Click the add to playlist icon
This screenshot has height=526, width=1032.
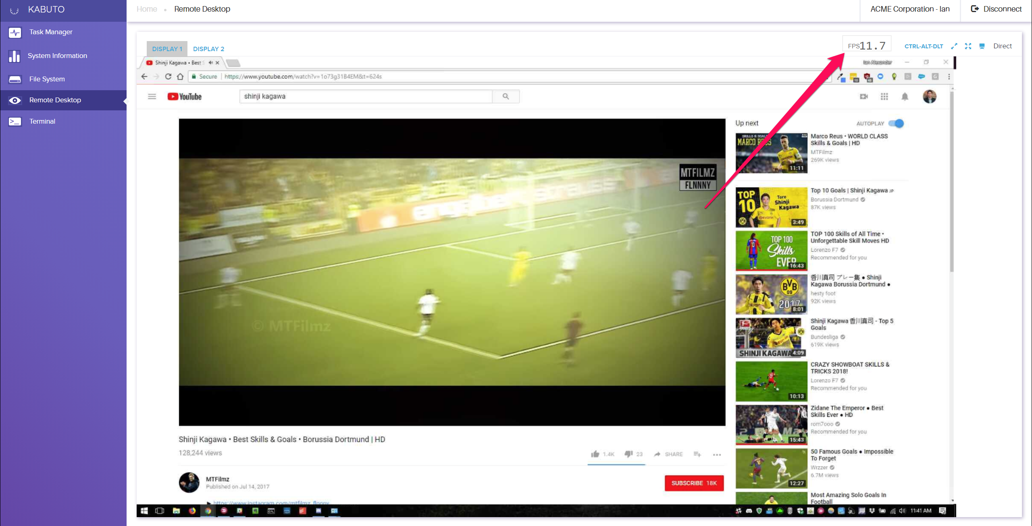697,454
